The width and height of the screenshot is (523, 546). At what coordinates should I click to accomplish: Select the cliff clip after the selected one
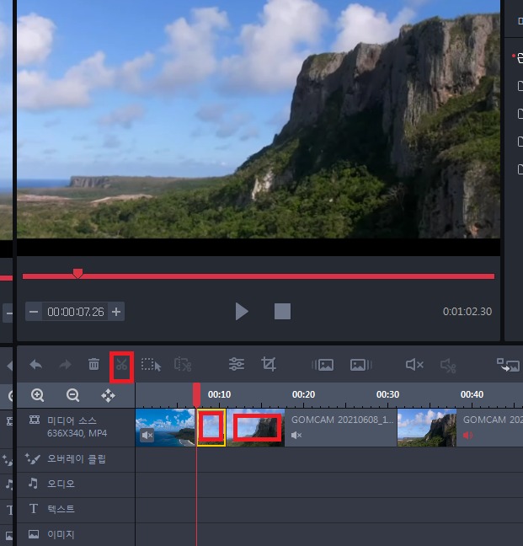[x=256, y=427]
